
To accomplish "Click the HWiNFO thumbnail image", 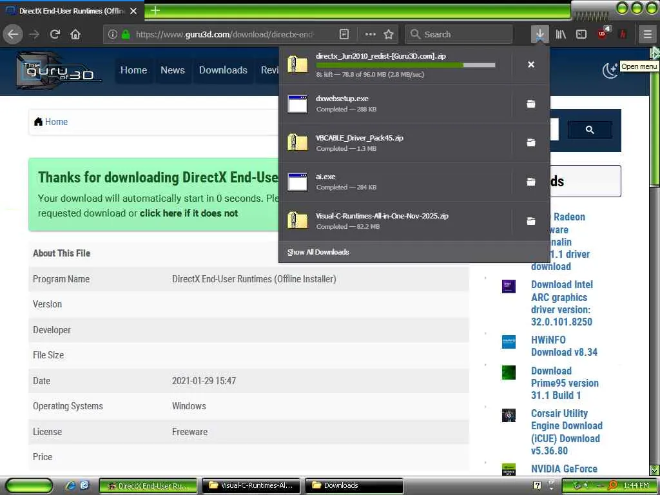I will pyautogui.click(x=509, y=342).
